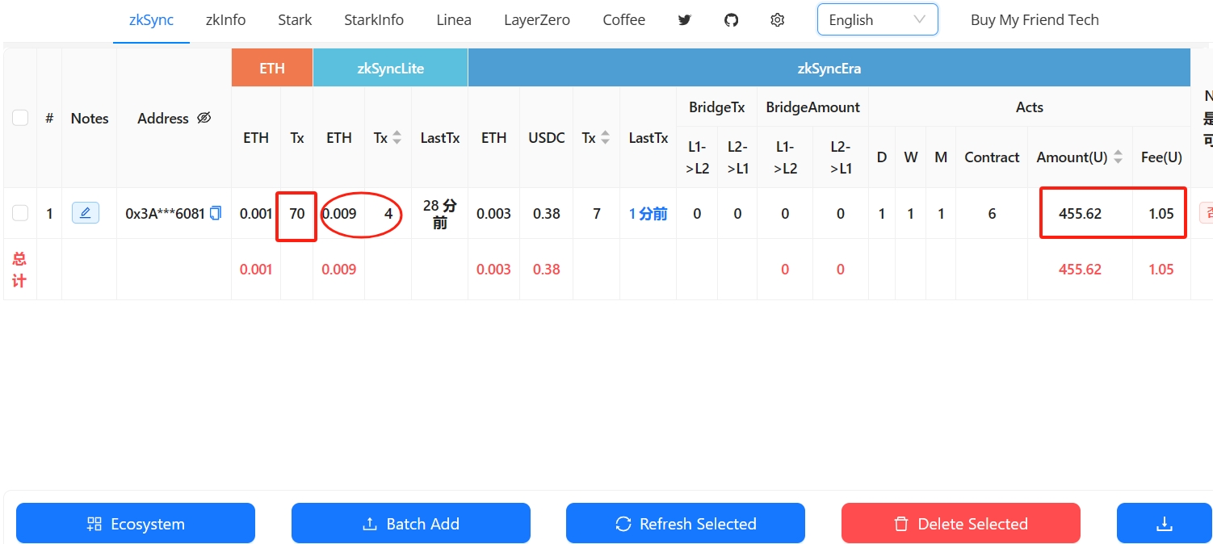Image resolution: width=1213 pixels, height=544 pixels.
Task: Open the zkSyncEra LastTx time link
Action: (x=648, y=214)
